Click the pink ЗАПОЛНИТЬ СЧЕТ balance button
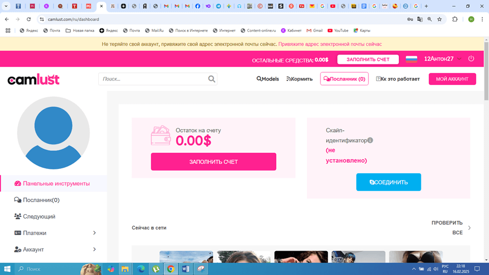 pos(213,162)
